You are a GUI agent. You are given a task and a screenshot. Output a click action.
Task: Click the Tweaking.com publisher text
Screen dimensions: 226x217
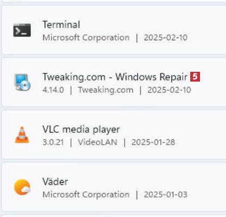tap(106, 90)
